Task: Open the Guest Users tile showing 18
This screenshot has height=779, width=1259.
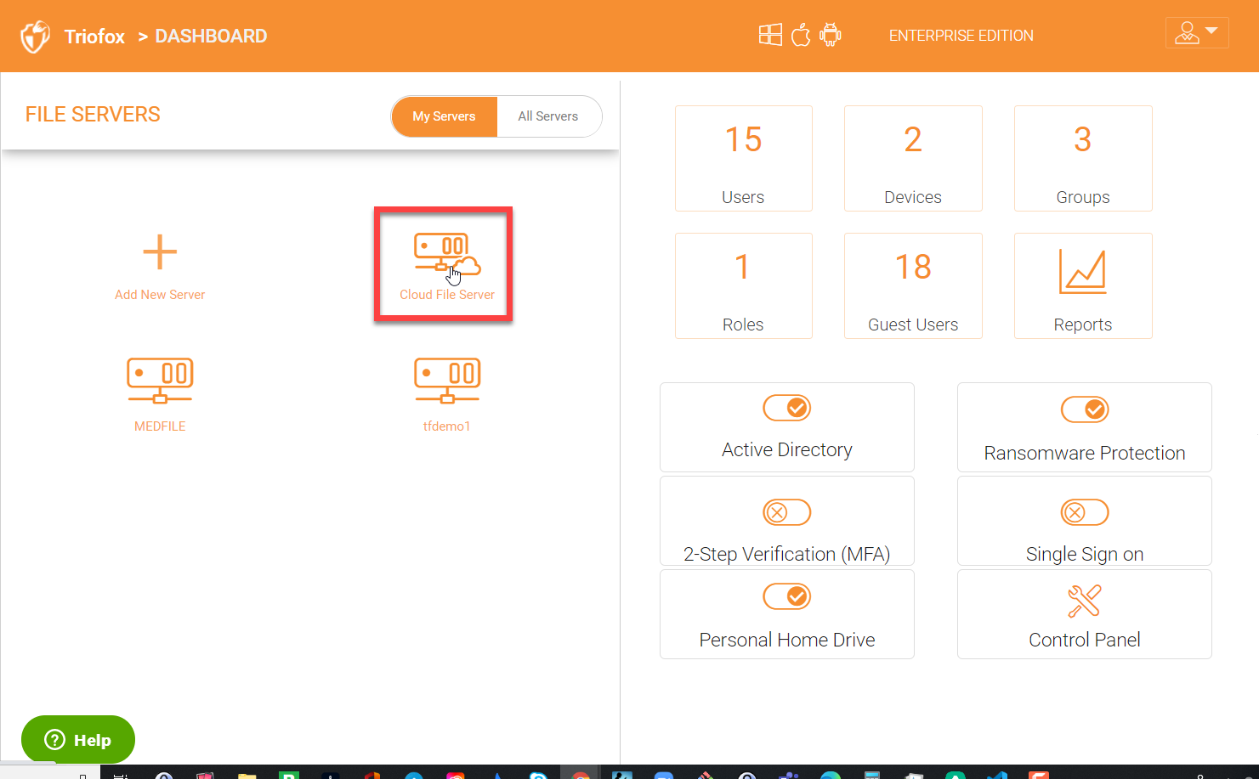Action: tap(913, 286)
